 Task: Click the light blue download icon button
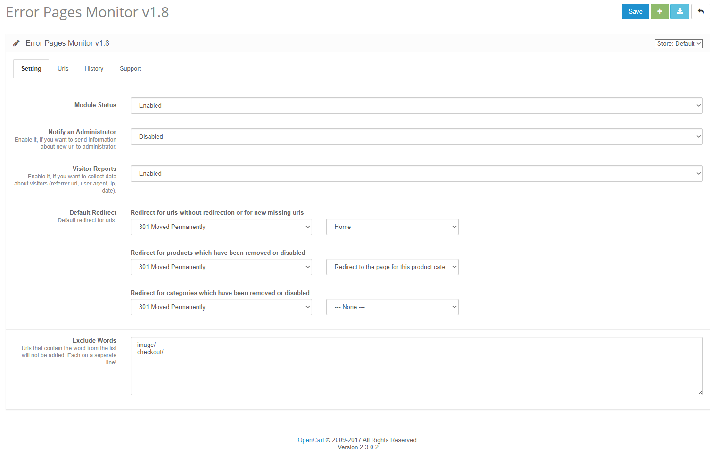point(680,12)
